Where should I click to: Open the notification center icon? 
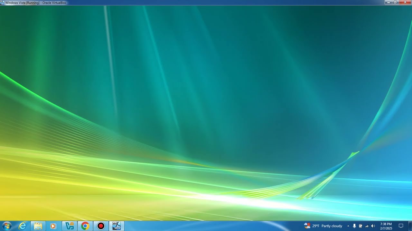401,226
